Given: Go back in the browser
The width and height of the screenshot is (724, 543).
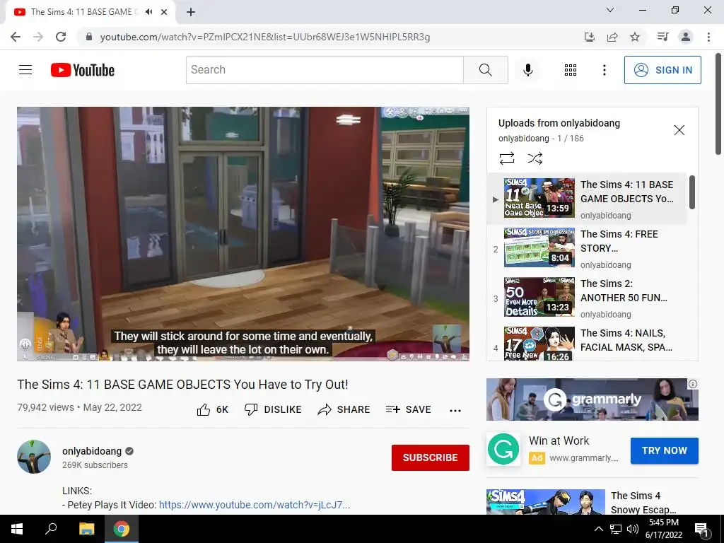Looking at the screenshot, I should click(16, 37).
